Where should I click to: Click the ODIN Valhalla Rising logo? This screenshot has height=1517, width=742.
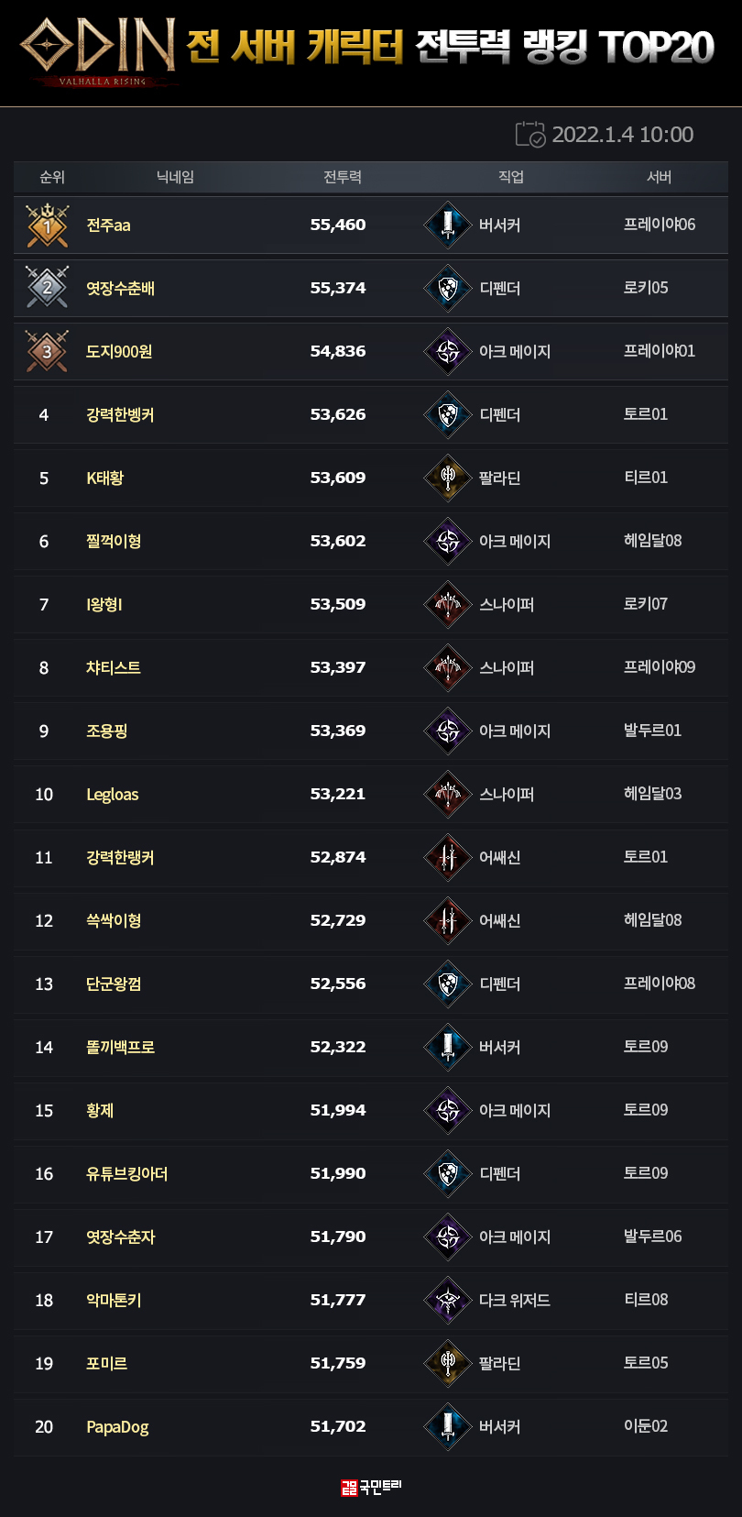click(99, 48)
